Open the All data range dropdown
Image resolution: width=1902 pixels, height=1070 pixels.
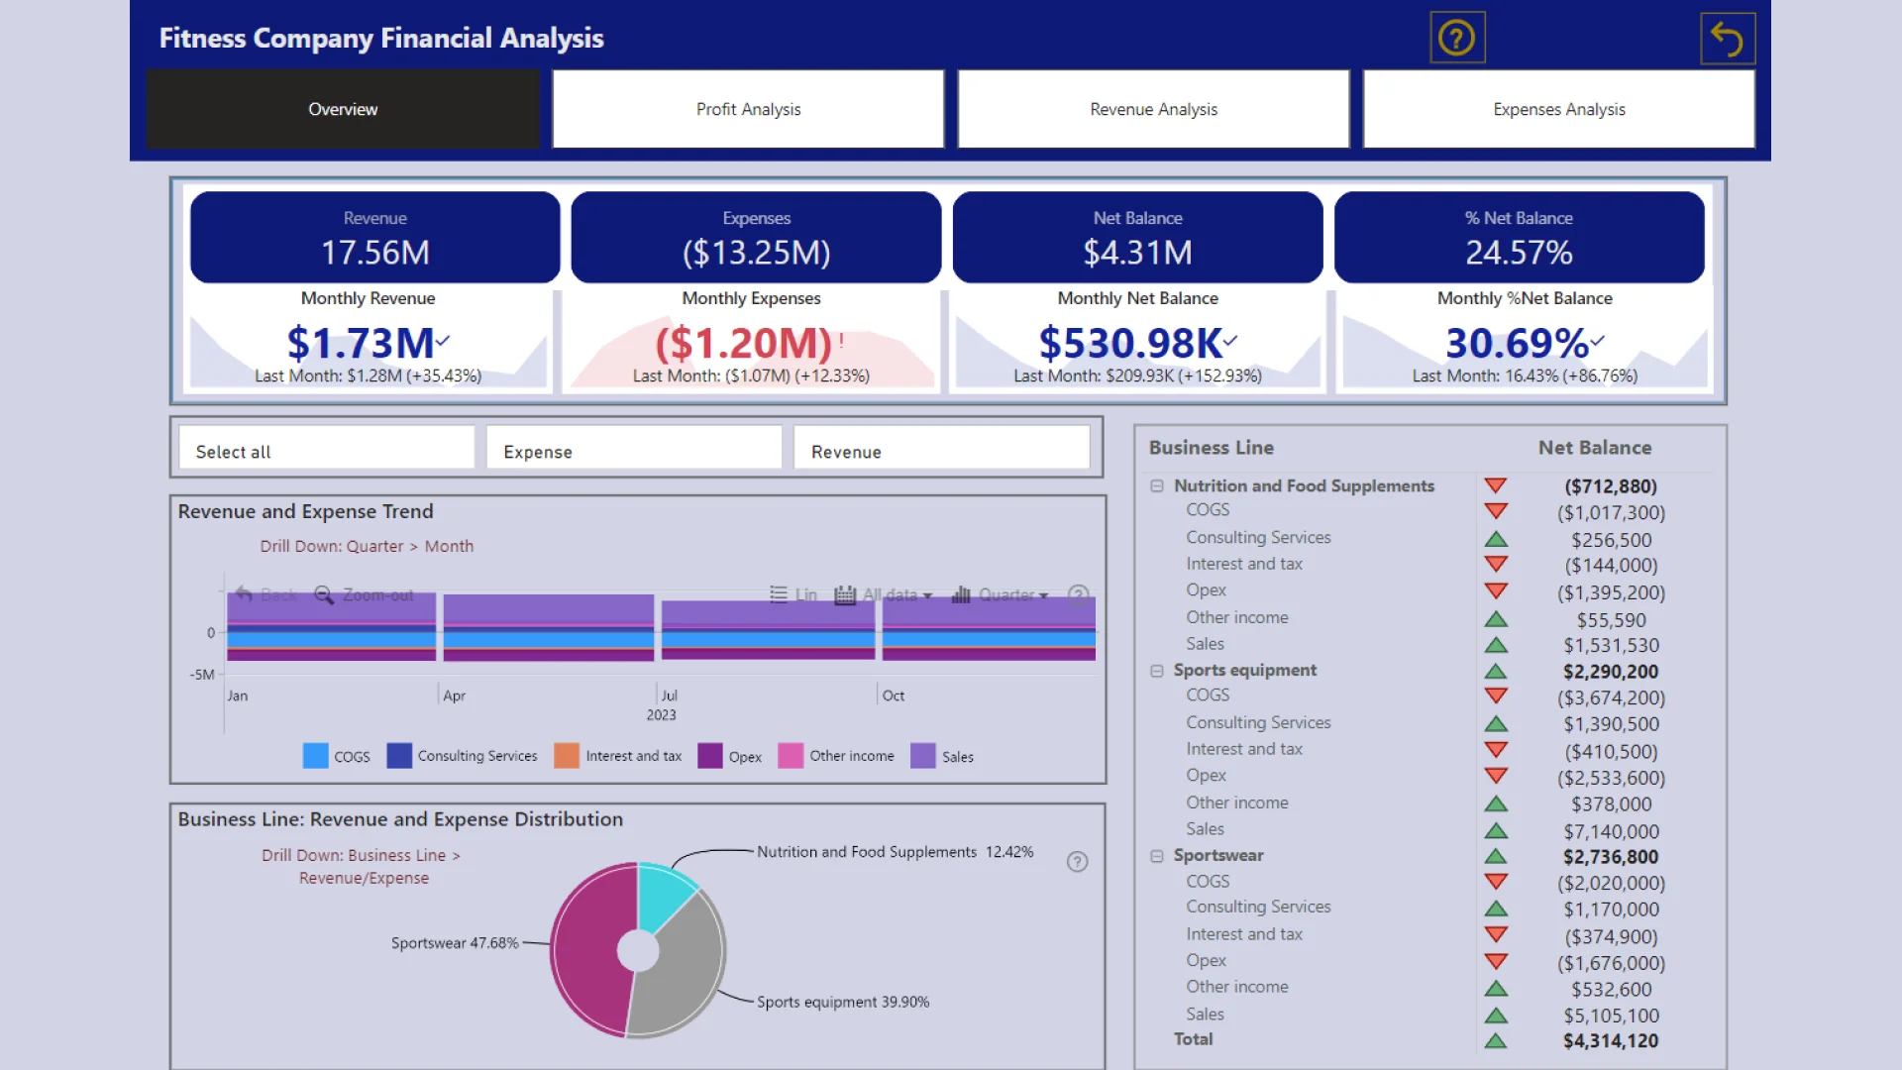pyautogui.click(x=884, y=594)
